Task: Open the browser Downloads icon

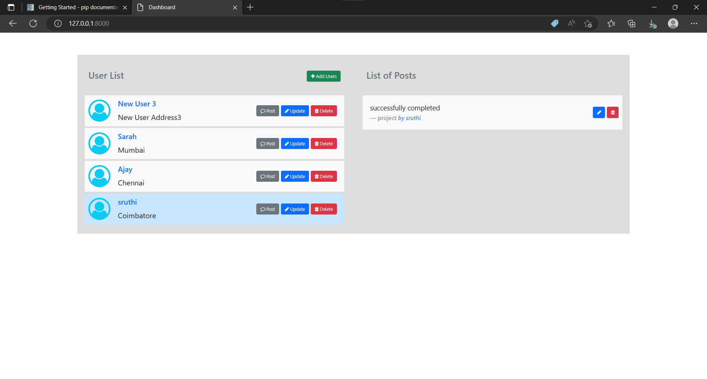Action: click(653, 24)
